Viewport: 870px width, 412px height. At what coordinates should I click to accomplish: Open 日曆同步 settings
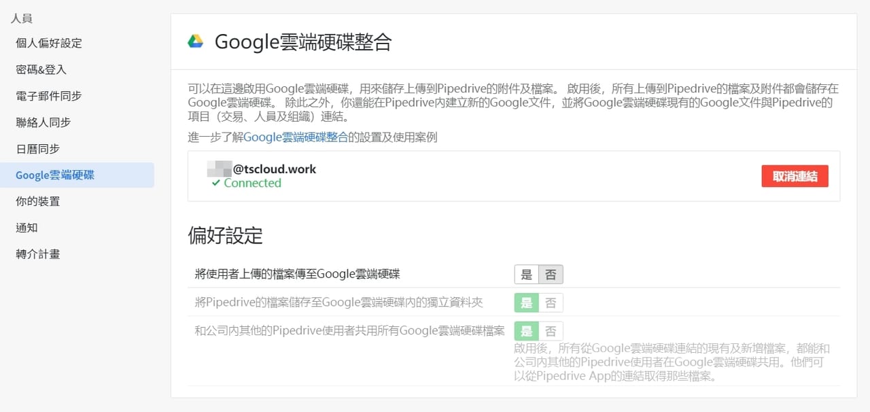38,149
